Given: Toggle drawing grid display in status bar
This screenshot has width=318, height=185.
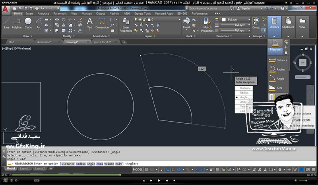Looking at the screenshot, I should (146, 170).
